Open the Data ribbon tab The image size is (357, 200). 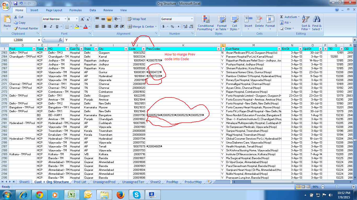(x=93, y=10)
